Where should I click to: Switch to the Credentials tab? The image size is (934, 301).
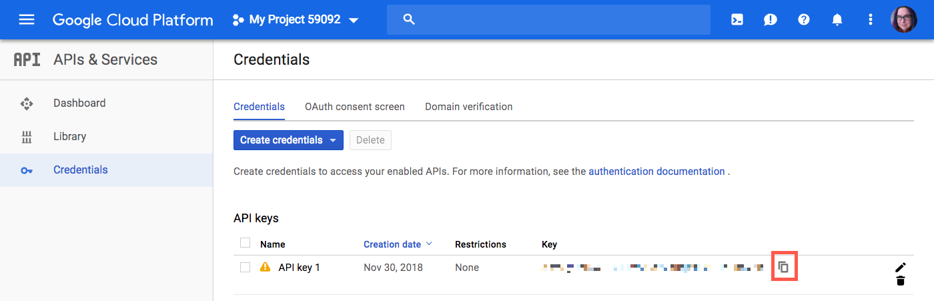(x=259, y=107)
